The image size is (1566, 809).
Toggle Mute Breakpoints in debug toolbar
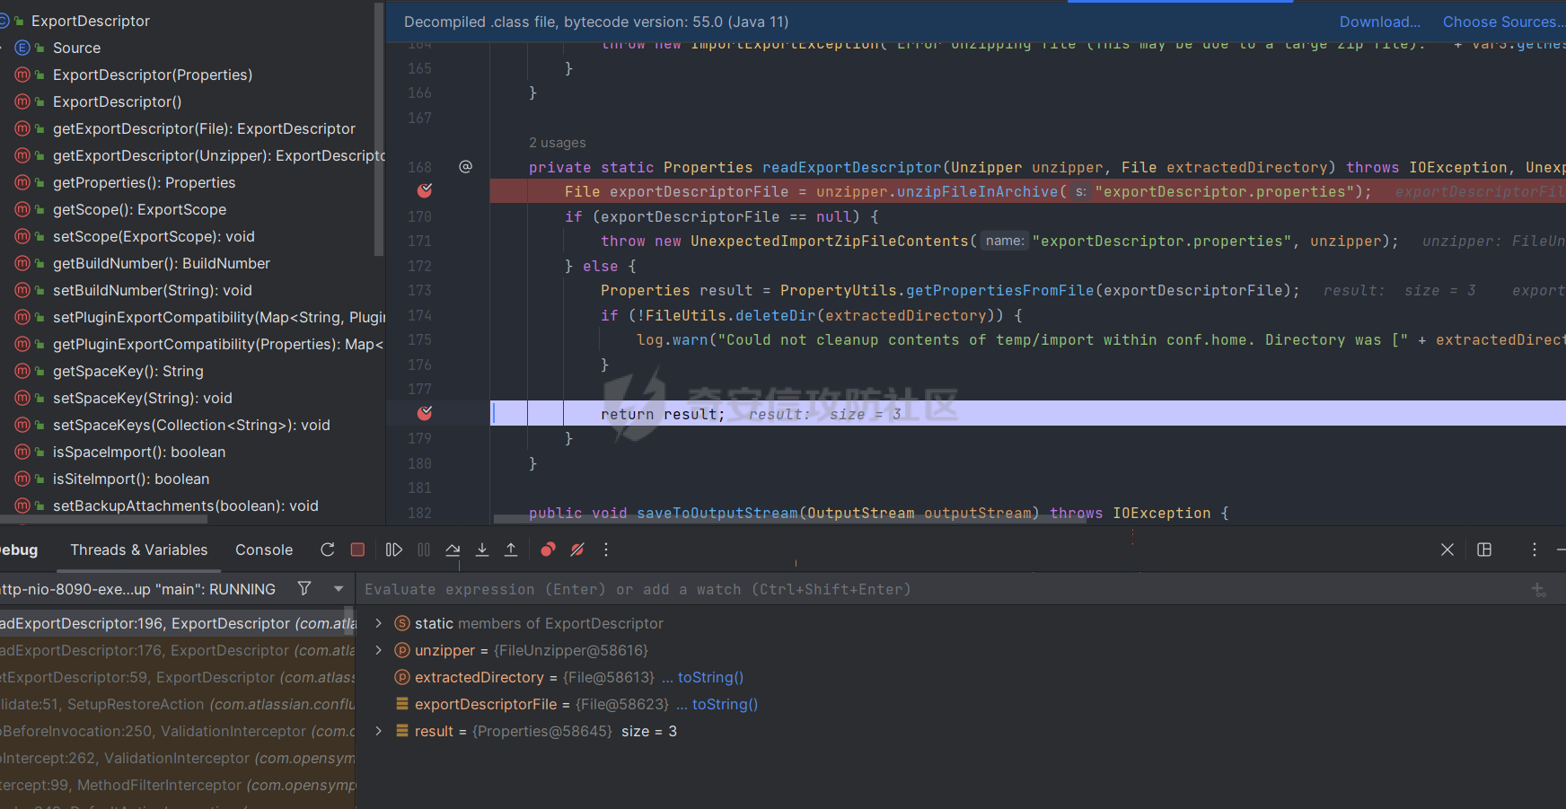tap(577, 550)
